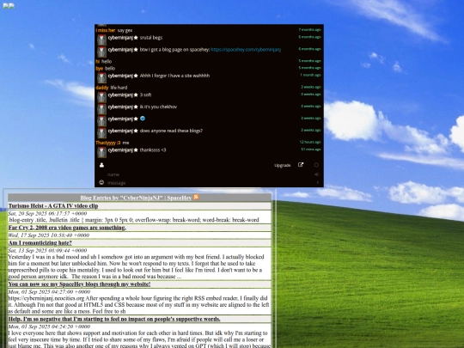464x348 pixels.
Task: Click the 'bye' username in chat
Action: (x=99, y=69)
